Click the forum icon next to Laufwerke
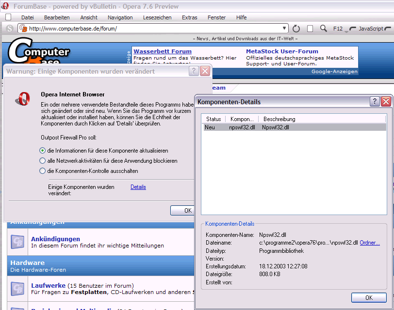The height and width of the screenshot is (310, 394). coord(17,288)
